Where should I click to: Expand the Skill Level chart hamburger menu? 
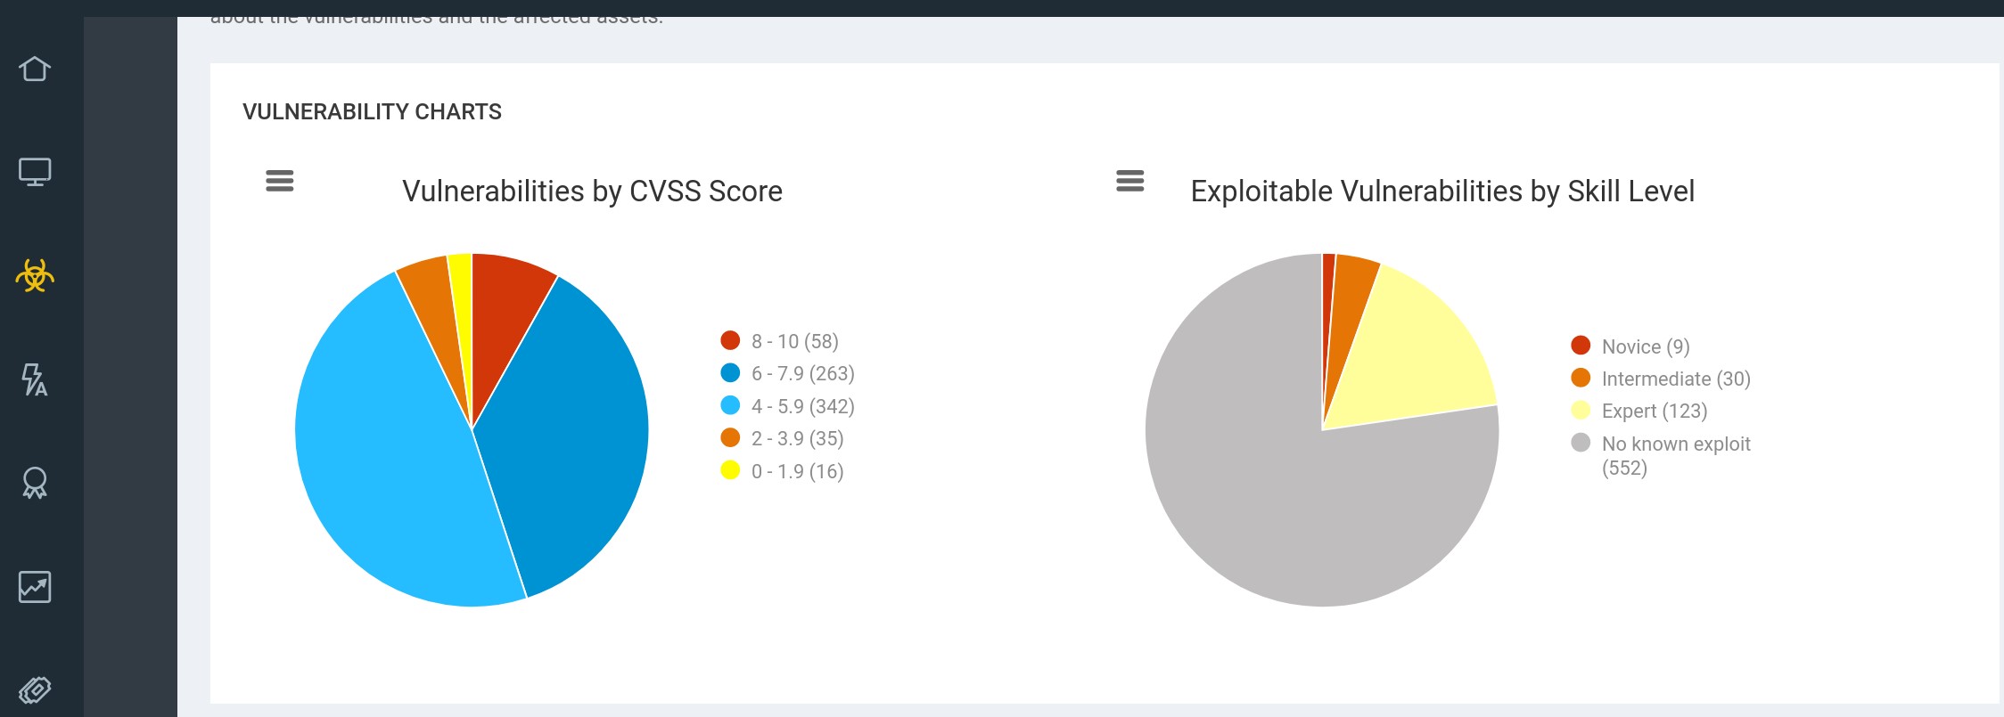click(1129, 181)
